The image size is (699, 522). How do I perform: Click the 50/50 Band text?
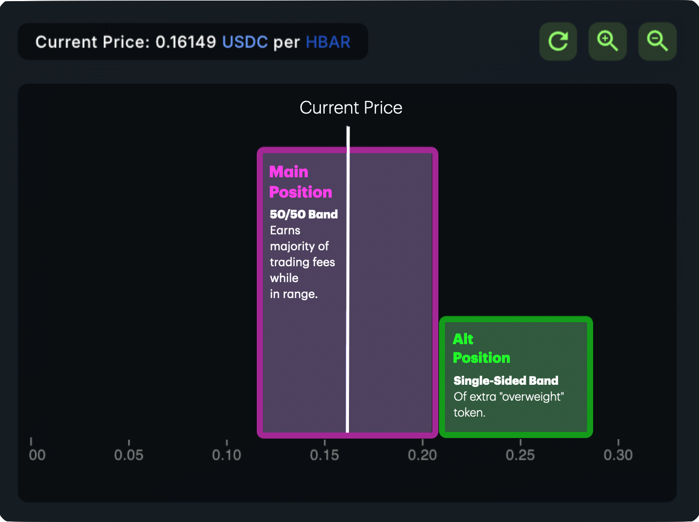303,215
